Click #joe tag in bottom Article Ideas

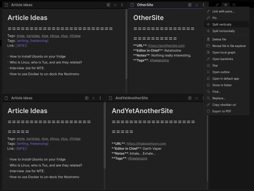45,139
